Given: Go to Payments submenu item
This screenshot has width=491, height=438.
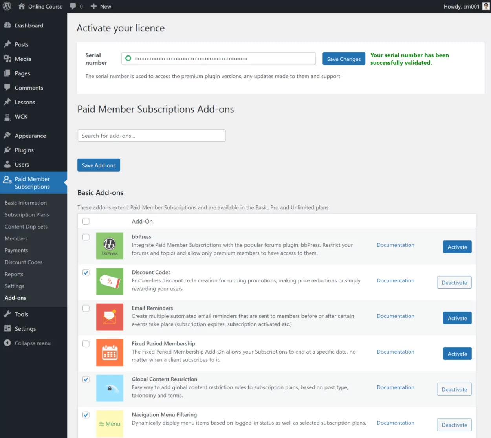Looking at the screenshot, I should 16,250.
